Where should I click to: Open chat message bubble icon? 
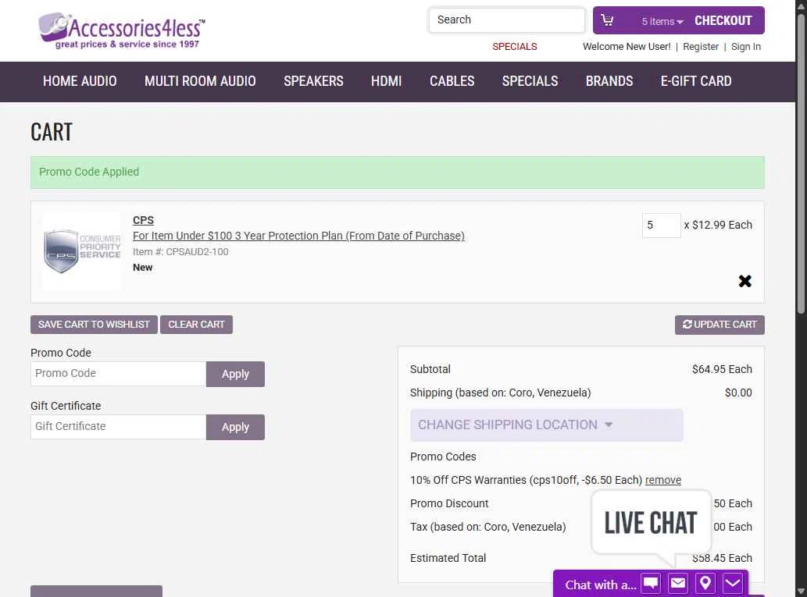pos(651,583)
